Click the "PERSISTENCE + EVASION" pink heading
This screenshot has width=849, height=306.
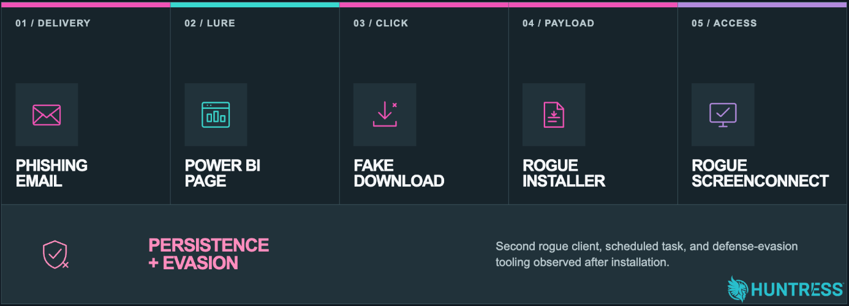coord(209,254)
